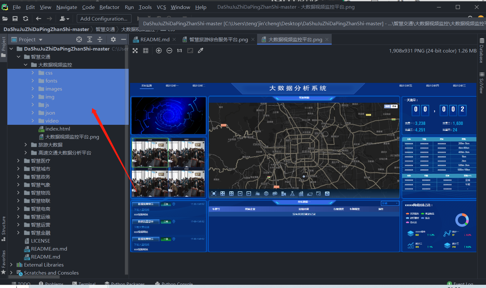Click the Save All toolbar icon
The image size is (486, 288).
(15, 19)
